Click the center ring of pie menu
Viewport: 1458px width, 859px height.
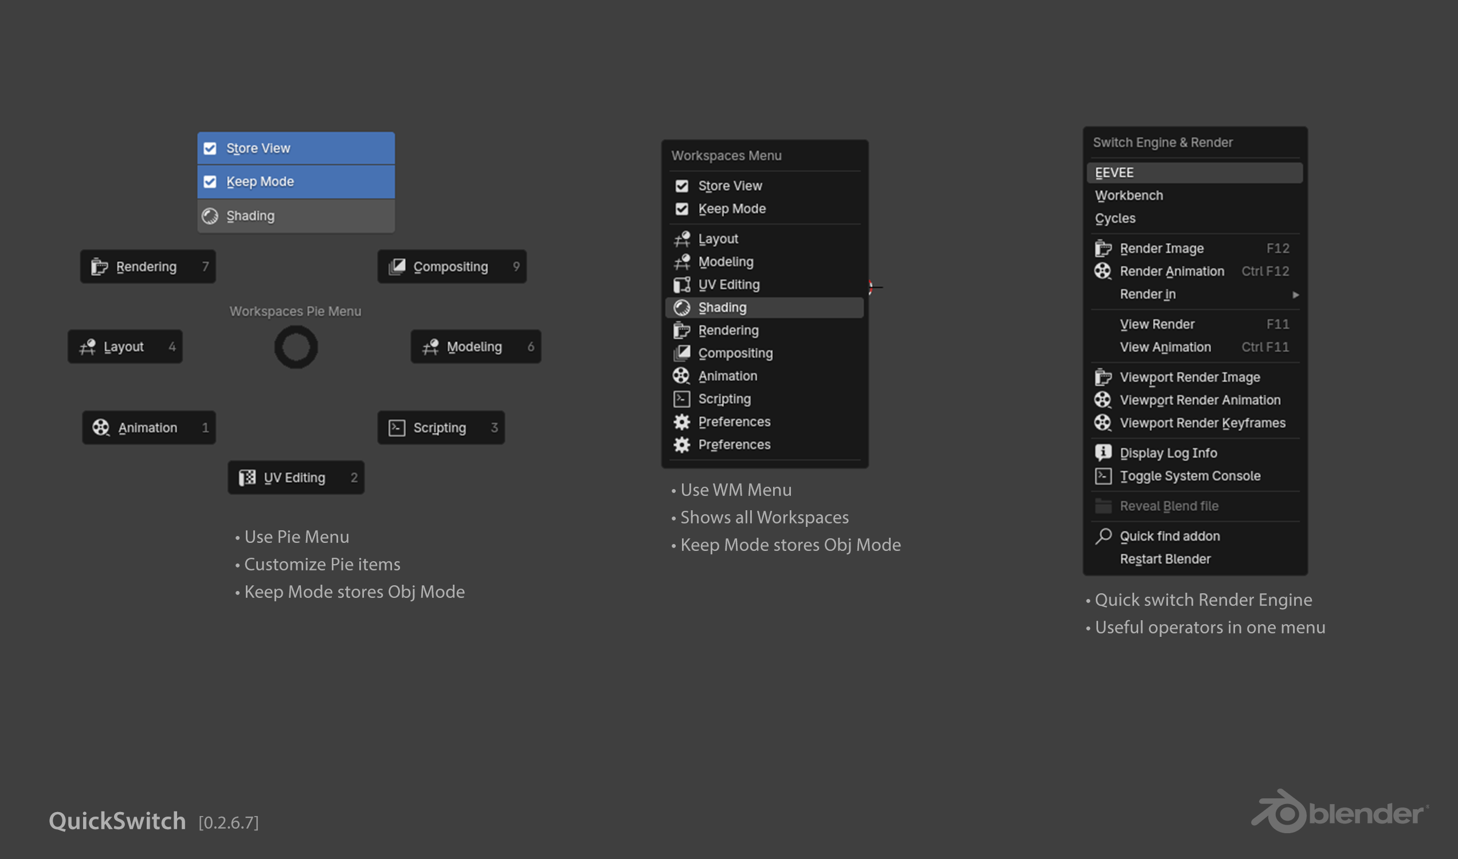click(x=296, y=346)
